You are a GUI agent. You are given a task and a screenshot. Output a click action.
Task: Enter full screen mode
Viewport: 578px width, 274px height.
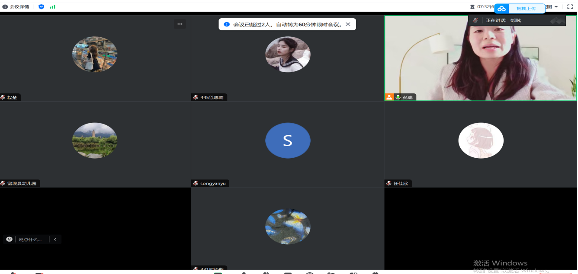[x=570, y=7]
